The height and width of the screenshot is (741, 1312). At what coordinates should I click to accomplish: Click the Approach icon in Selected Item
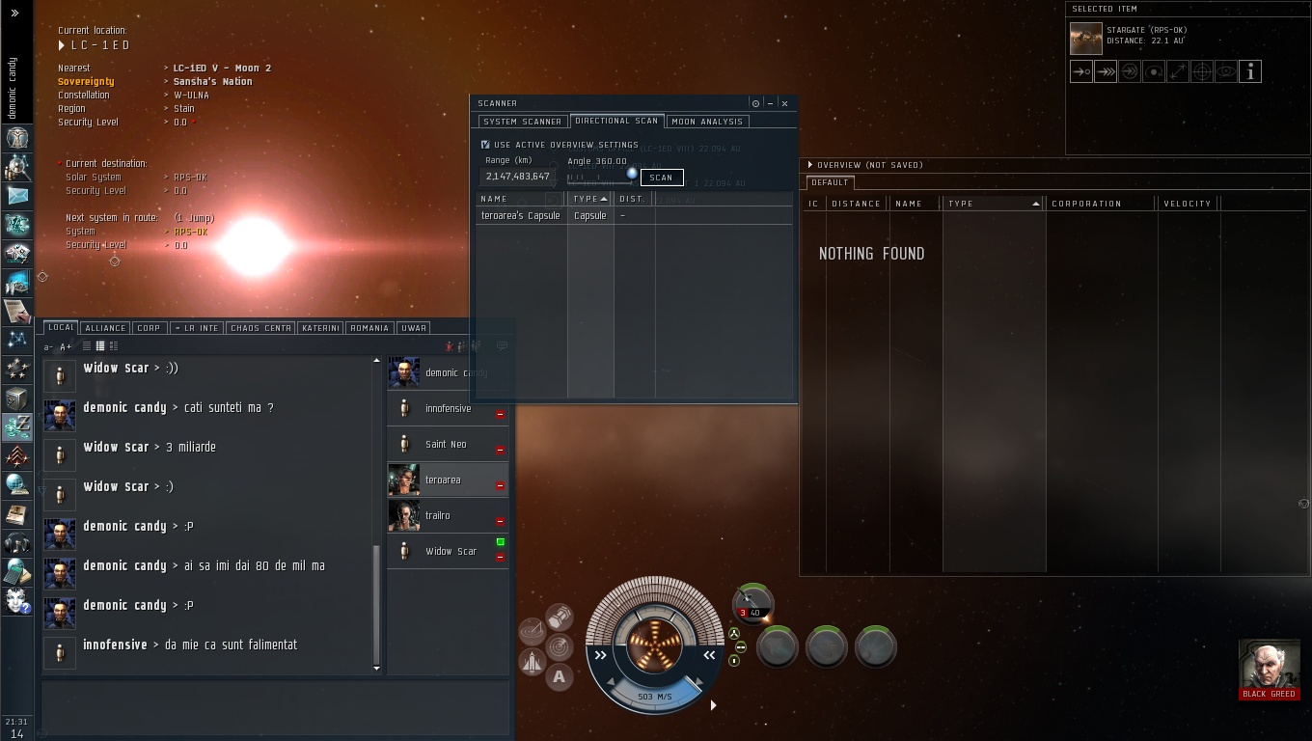(x=1081, y=71)
